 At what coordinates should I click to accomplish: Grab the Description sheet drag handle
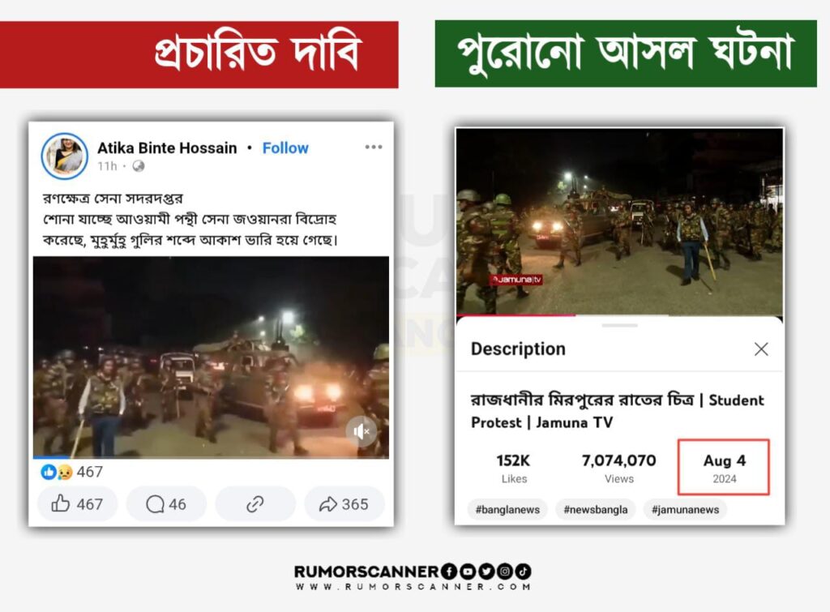tap(619, 325)
